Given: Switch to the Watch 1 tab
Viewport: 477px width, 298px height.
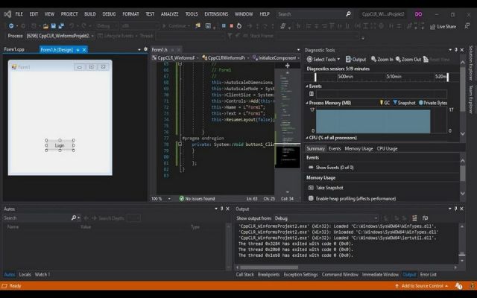Looking at the screenshot, I should tap(42, 275).
